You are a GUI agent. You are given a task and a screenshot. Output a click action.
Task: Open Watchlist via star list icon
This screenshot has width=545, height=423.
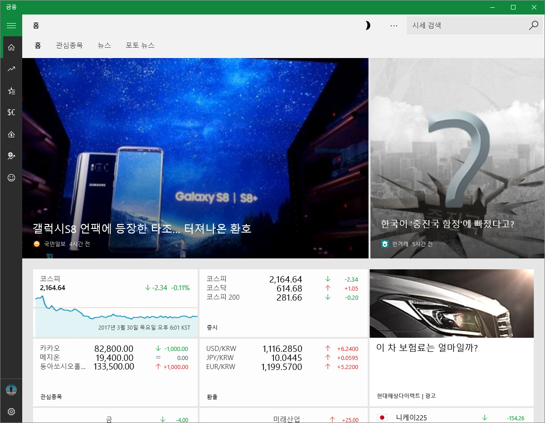point(11,91)
